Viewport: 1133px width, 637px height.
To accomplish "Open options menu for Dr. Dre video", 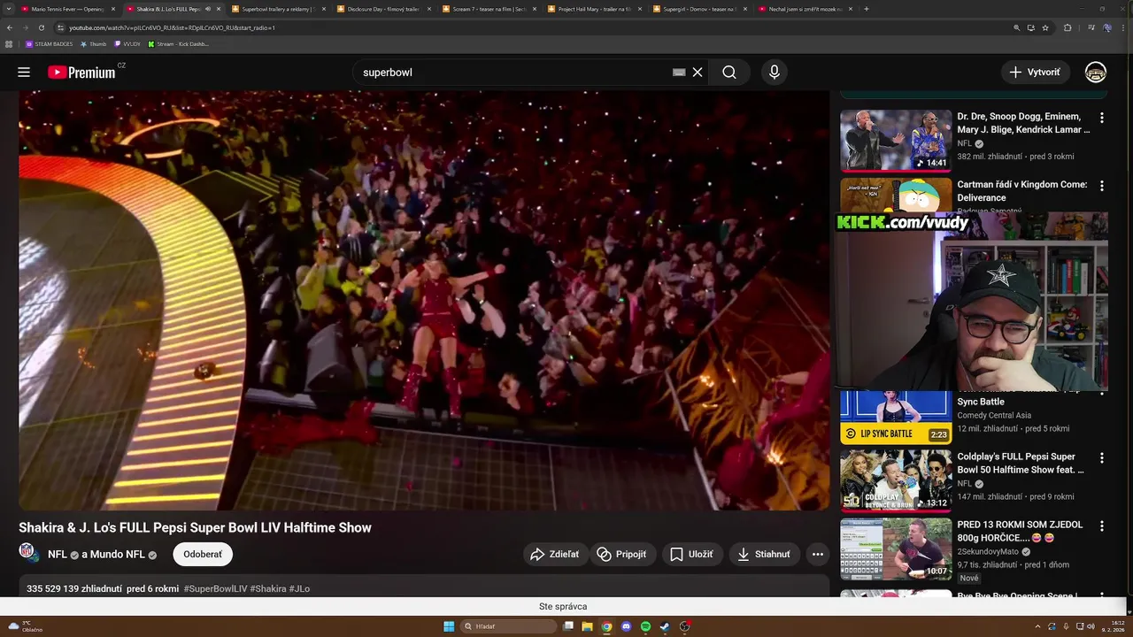I will click(1102, 118).
